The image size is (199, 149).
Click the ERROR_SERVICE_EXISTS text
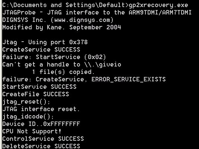coord(128,80)
